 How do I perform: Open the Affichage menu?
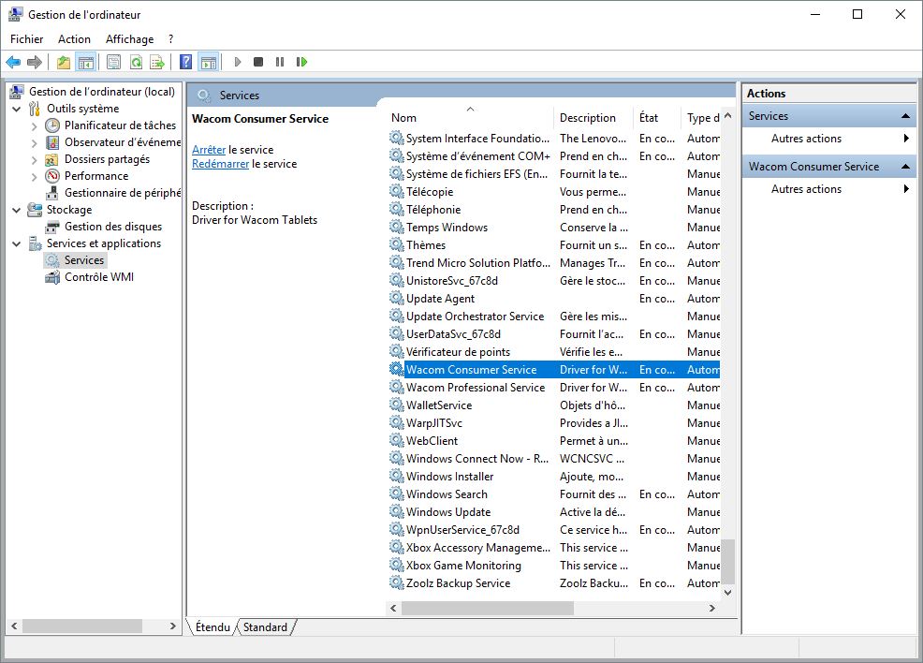(x=129, y=38)
